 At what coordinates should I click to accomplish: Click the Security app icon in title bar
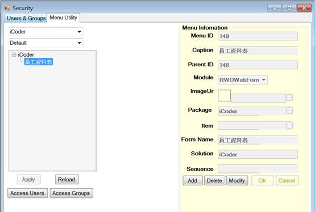point(7,8)
